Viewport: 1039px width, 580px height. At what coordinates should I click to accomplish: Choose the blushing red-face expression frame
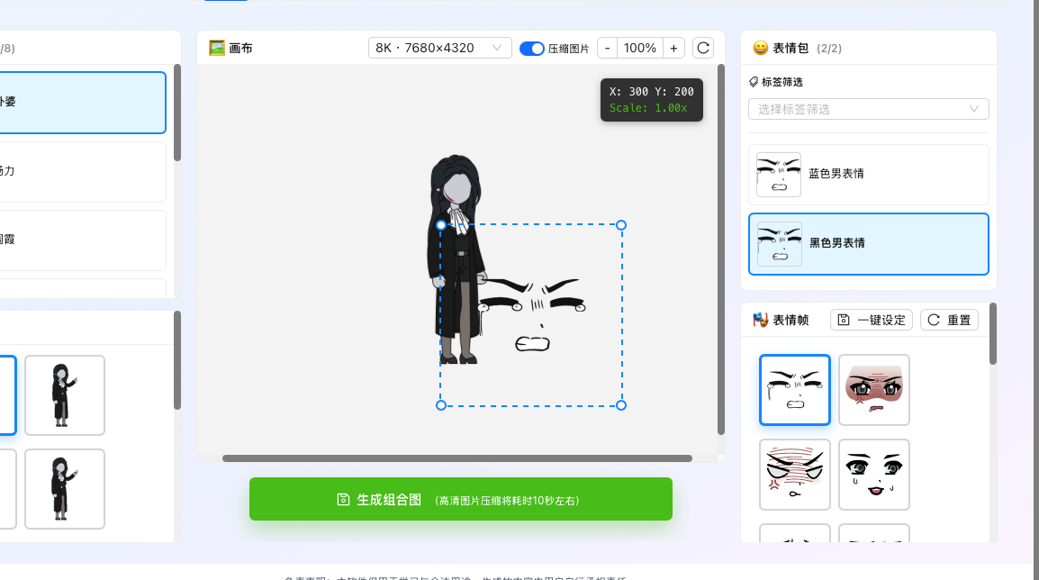[x=874, y=389]
